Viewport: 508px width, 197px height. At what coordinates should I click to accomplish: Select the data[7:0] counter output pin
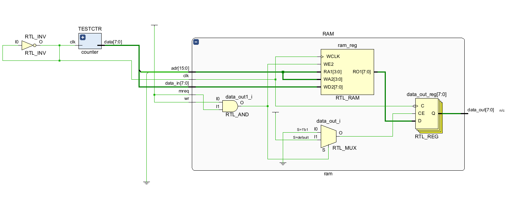point(113,42)
